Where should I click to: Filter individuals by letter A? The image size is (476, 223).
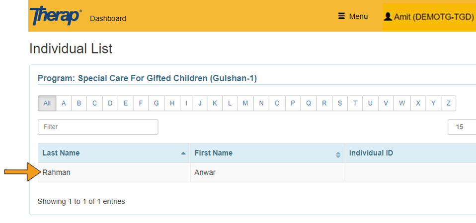coord(64,103)
